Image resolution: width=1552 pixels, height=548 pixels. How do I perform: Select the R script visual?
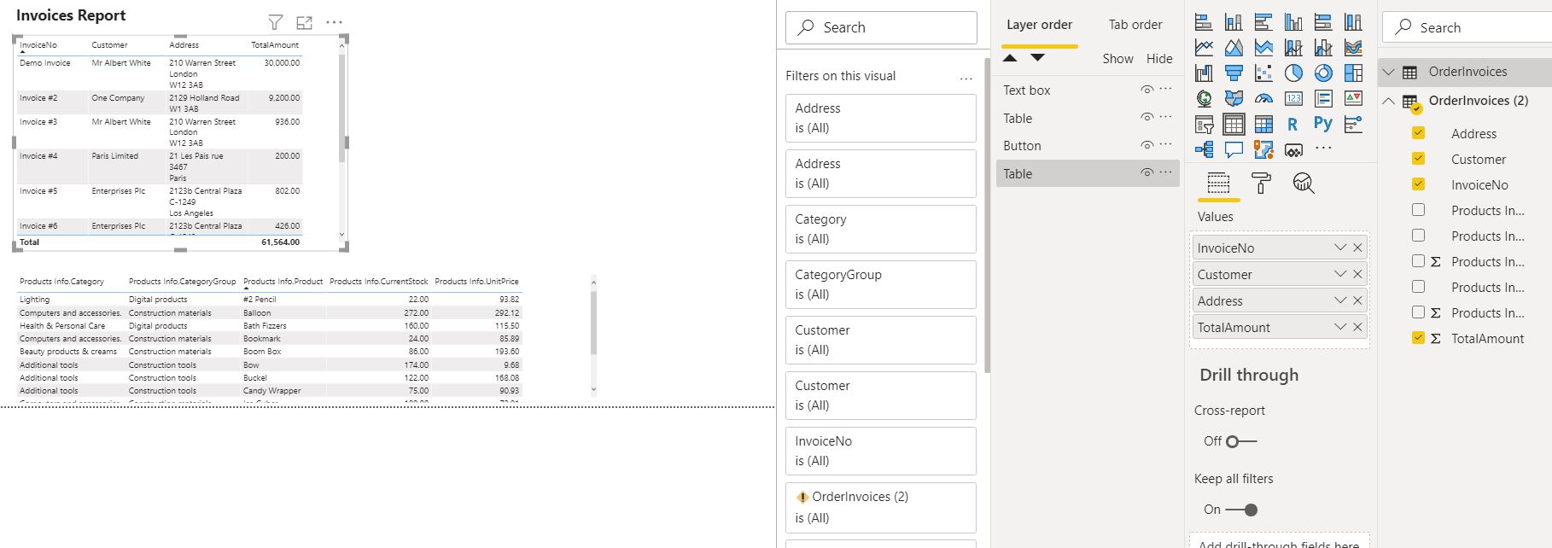coord(1292,125)
